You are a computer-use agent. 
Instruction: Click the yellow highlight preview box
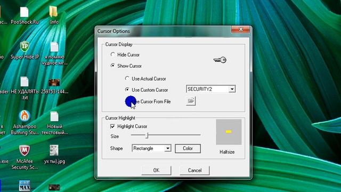pos(229,132)
